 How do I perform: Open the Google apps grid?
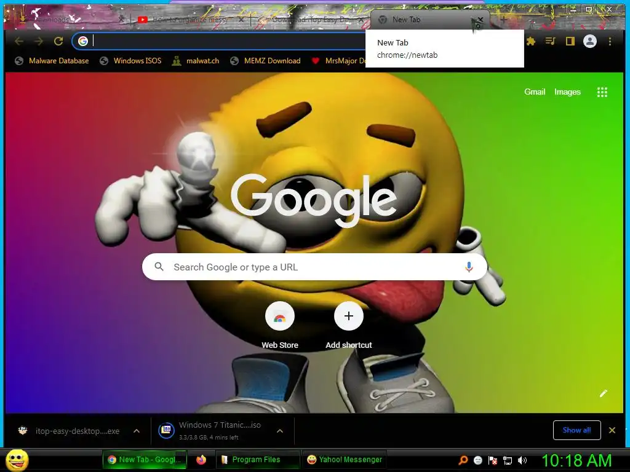point(602,92)
